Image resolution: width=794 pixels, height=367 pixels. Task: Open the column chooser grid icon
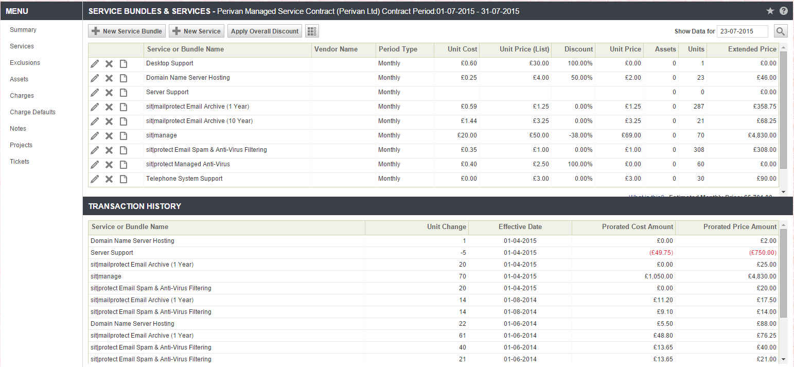pyautogui.click(x=312, y=31)
